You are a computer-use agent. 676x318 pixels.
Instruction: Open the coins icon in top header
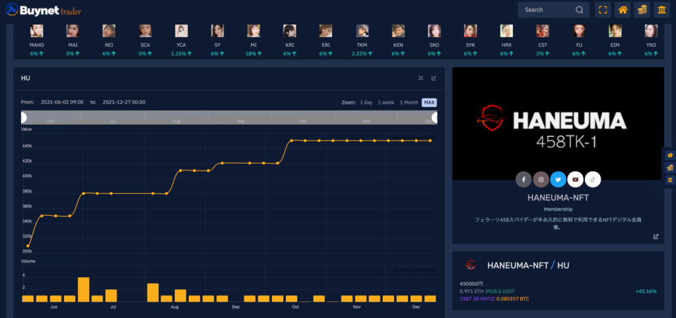tap(642, 10)
